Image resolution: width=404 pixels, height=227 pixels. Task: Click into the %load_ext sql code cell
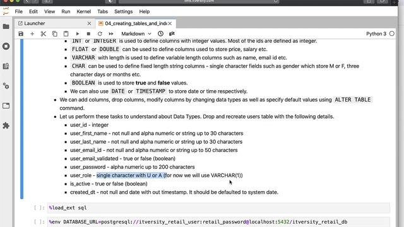tap(218, 207)
